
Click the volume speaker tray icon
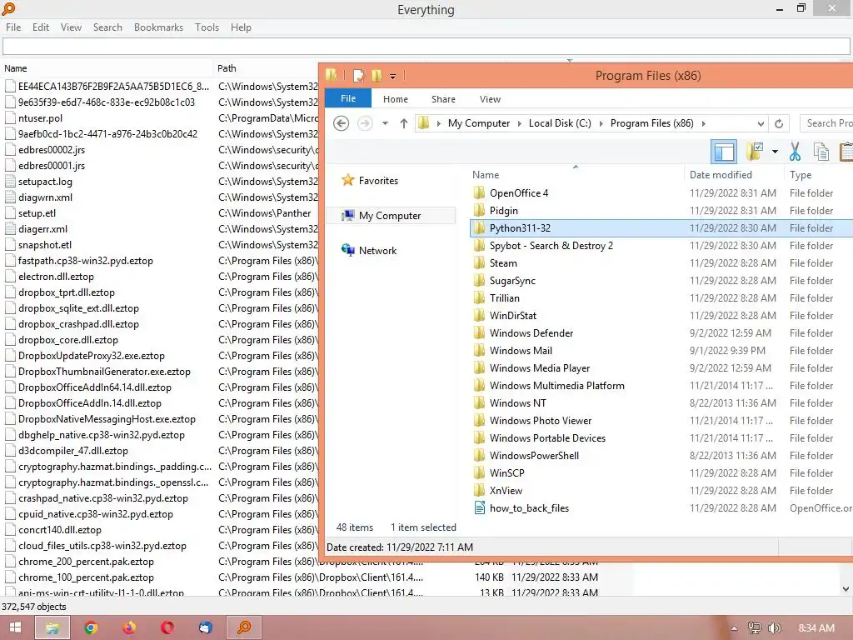pos(774,628)
